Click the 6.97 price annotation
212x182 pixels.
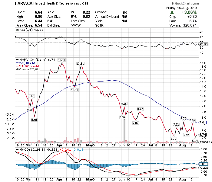tap(186, 135)
